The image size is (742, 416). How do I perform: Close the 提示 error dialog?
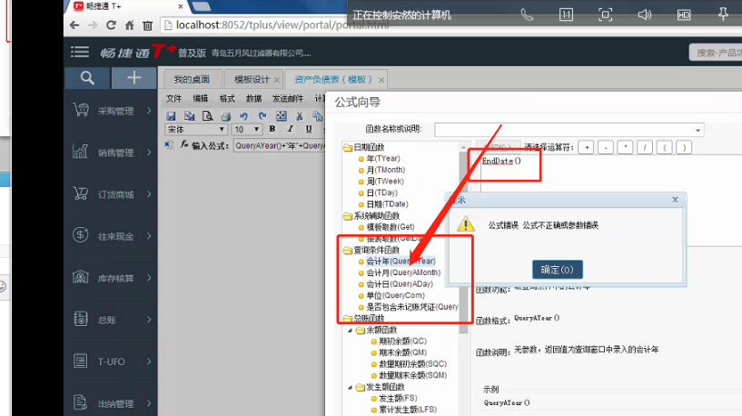pos(676,200)
